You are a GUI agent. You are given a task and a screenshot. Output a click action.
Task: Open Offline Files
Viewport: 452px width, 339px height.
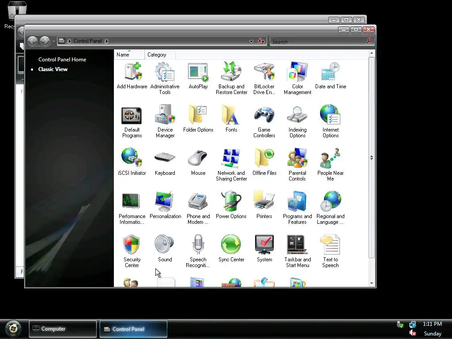coord(264,162)
